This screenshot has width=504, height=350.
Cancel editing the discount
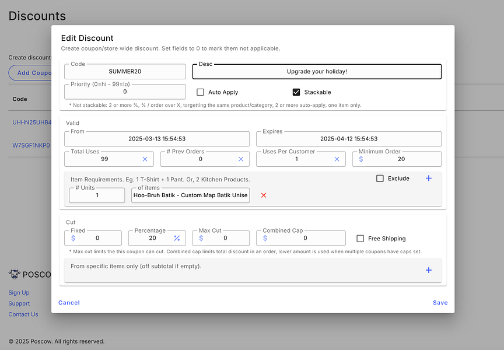point(69,303)
